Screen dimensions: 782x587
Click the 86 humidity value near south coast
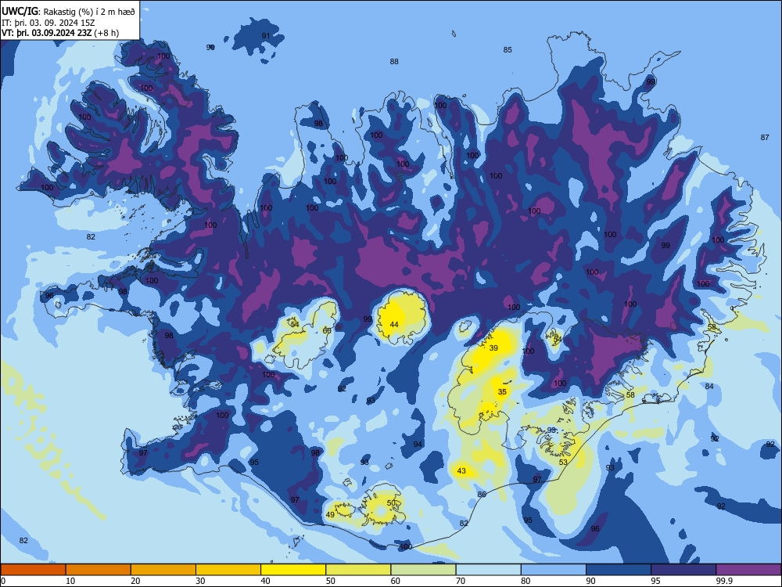pyautogui.click(x=482, y=494)
